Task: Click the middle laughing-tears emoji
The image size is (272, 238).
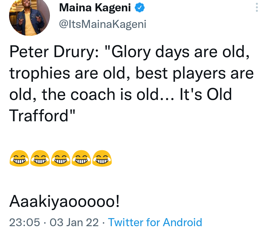Action: pos(60,158)
